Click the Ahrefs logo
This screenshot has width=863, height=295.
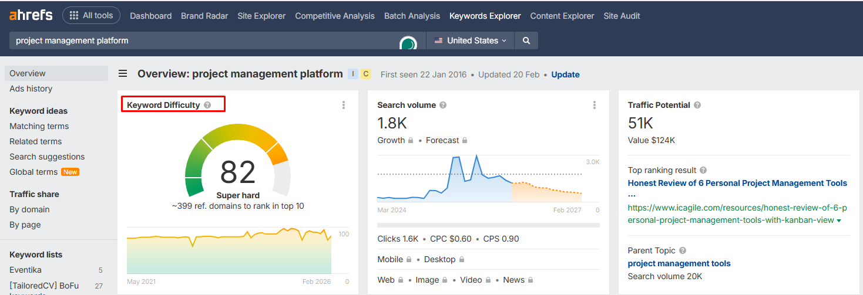pyautogui.click(x=31, y=15)
